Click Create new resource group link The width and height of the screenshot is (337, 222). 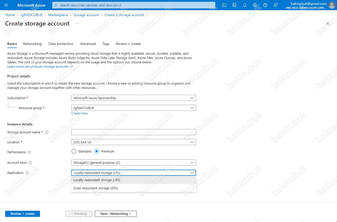pyautogui.click(x=79, y=113)
